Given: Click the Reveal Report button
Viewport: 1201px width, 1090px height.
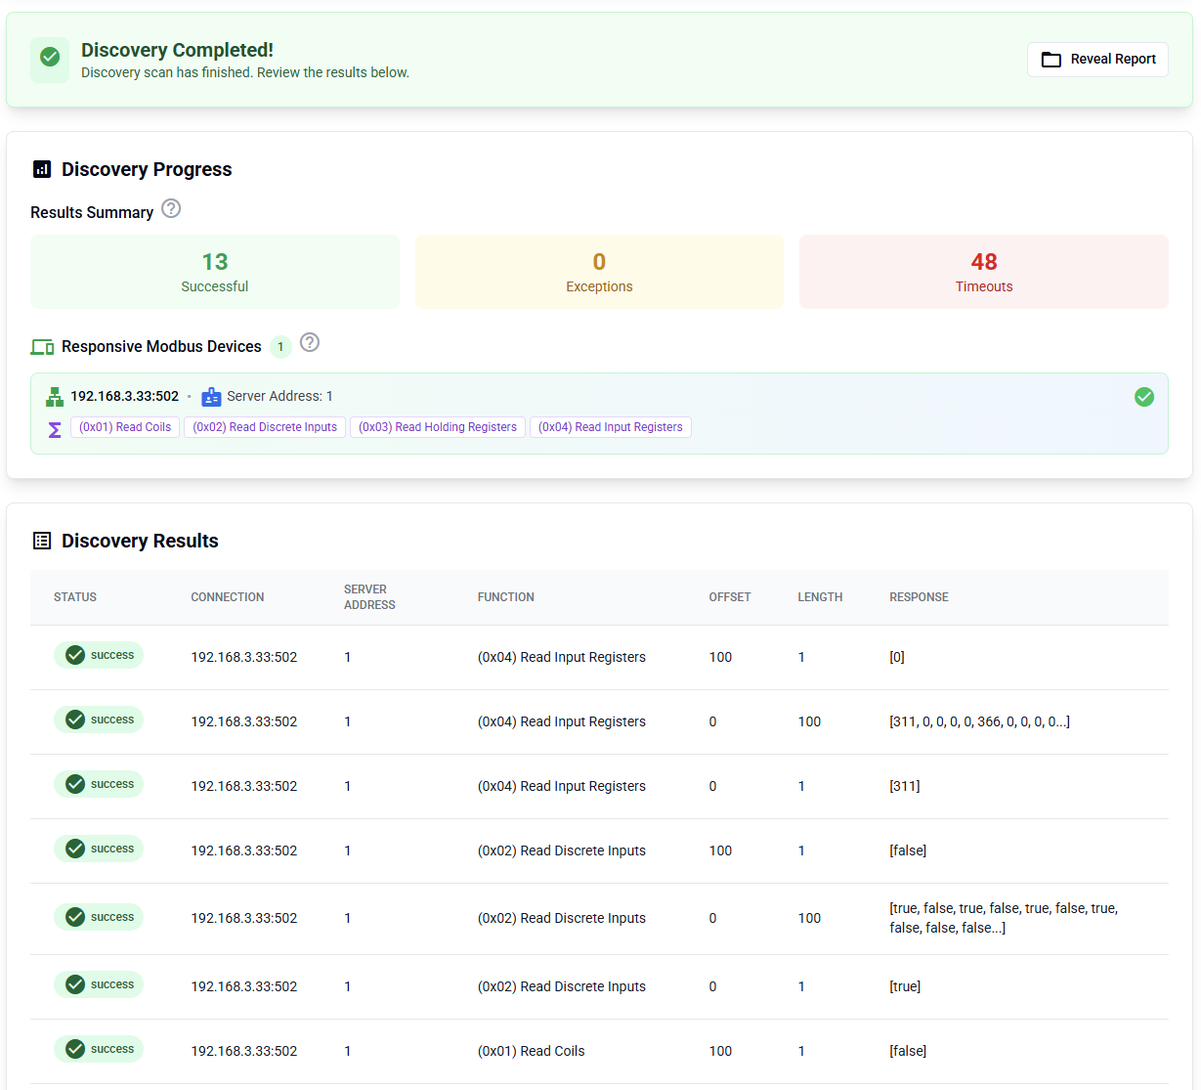Looking at the screenshot, I should click(x=1097, y=59).
